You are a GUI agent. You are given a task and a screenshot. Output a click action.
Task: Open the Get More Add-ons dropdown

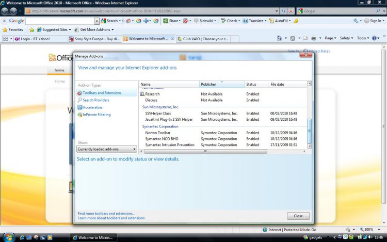pyautogui.click(x=94, y=29)
